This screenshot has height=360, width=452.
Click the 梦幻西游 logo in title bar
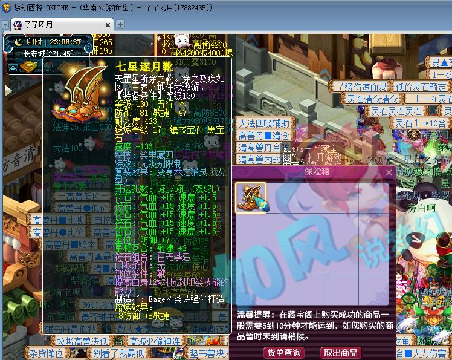pyautogui.click(x=6, y=7)
